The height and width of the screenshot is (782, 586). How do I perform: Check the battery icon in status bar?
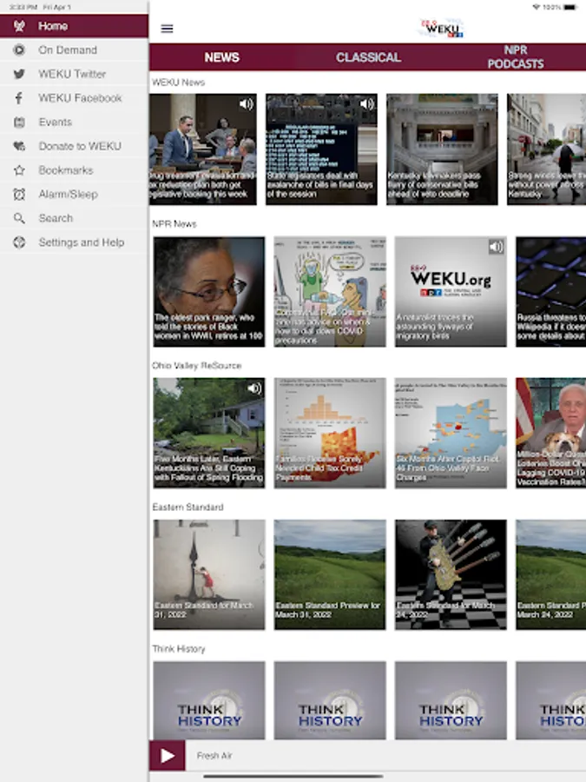(x=570, y=7)
